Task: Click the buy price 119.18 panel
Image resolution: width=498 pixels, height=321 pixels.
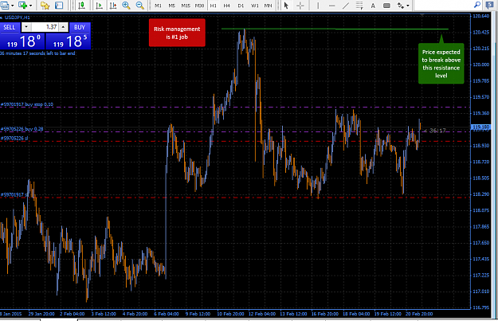Action: click(68, 41)
